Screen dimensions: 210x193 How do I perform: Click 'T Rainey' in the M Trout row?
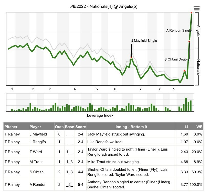pos(12,162)
